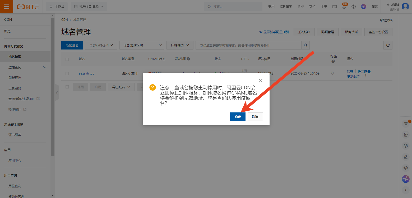The height and width of the screenshot is (198, 412).
Task: Click the help question-mark icon in header
Action: tap(354, 7)
